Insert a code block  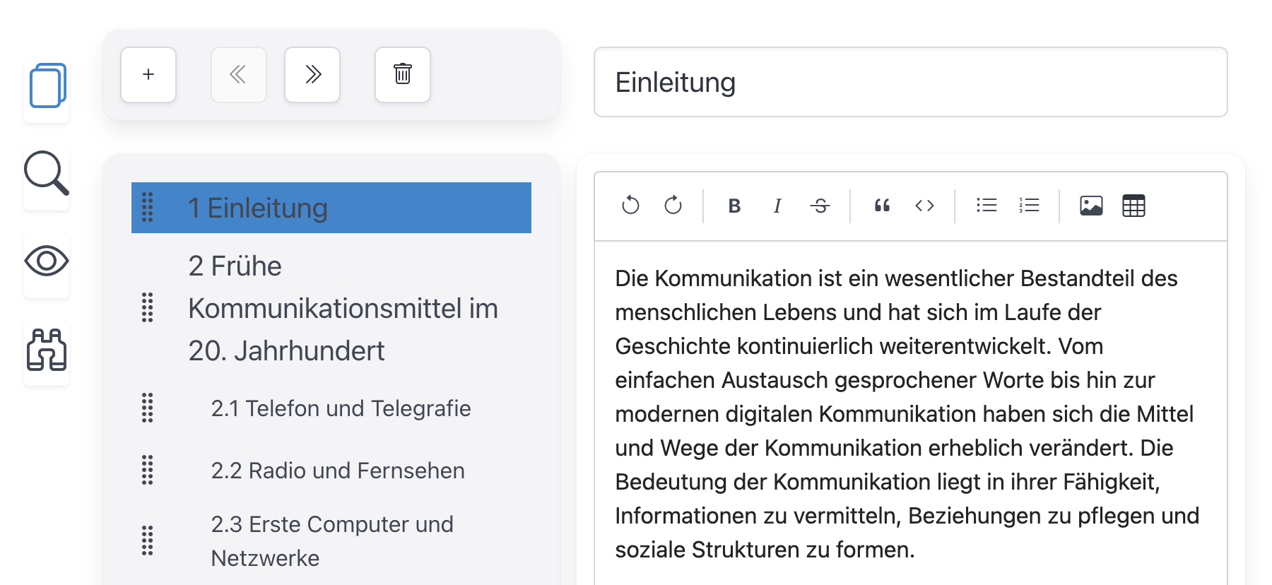coord(924,206)
